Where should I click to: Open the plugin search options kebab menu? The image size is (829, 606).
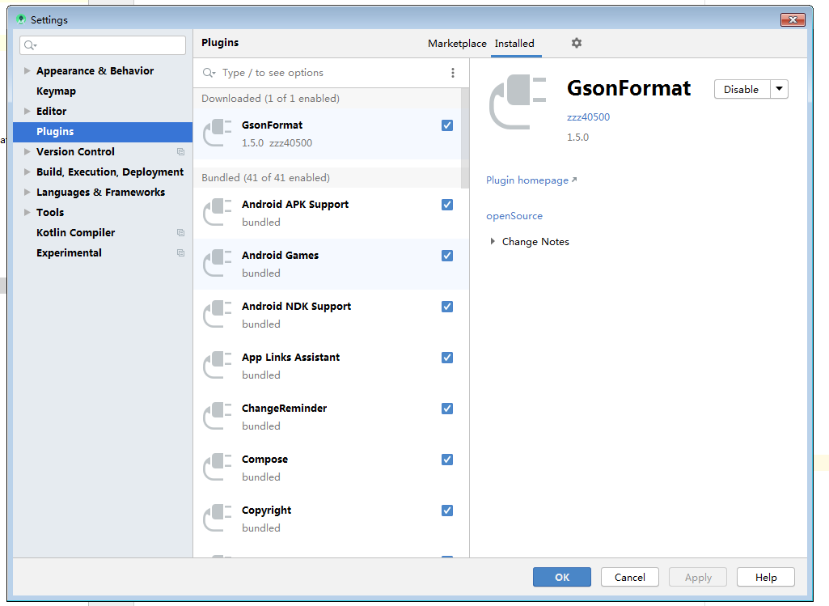(x=453, y=73)
